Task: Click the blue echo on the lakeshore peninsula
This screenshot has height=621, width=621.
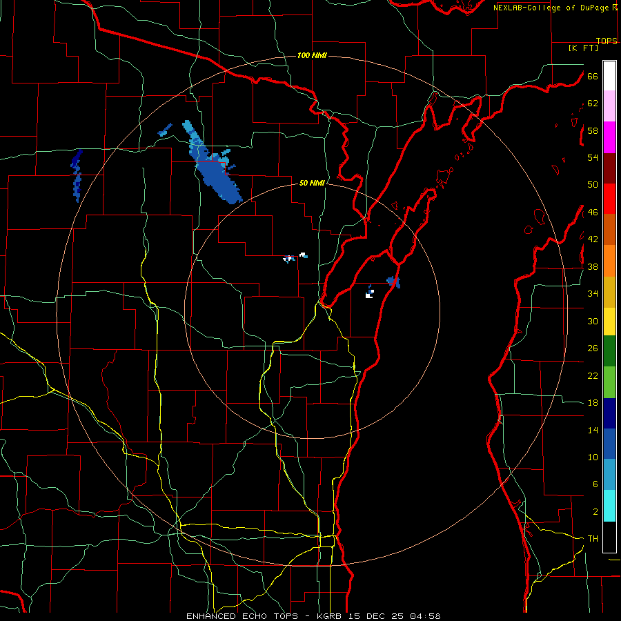Action: (x=394, y=282)
